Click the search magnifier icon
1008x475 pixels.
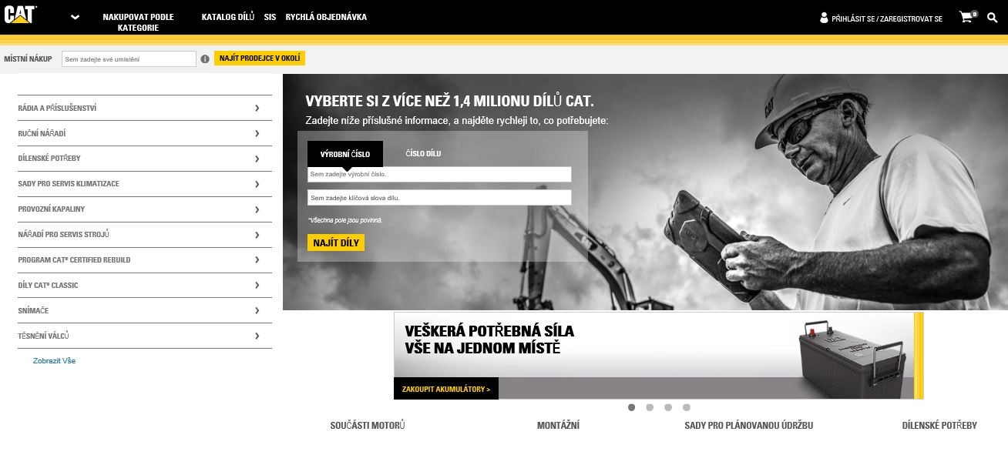click(x=993, y=17)
